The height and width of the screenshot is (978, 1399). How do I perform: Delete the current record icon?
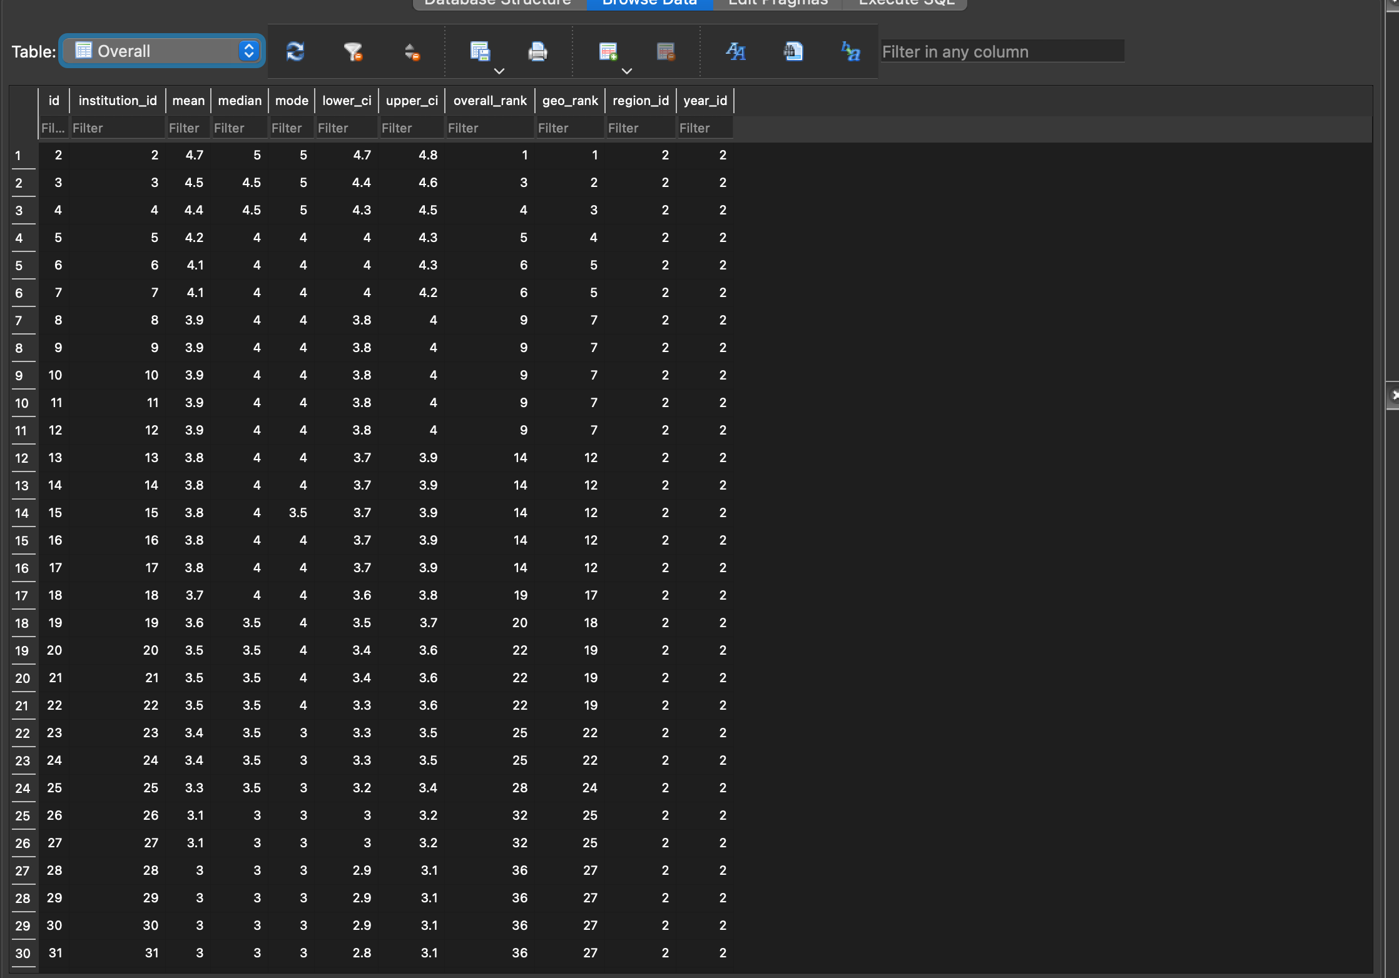coord(666,51)
